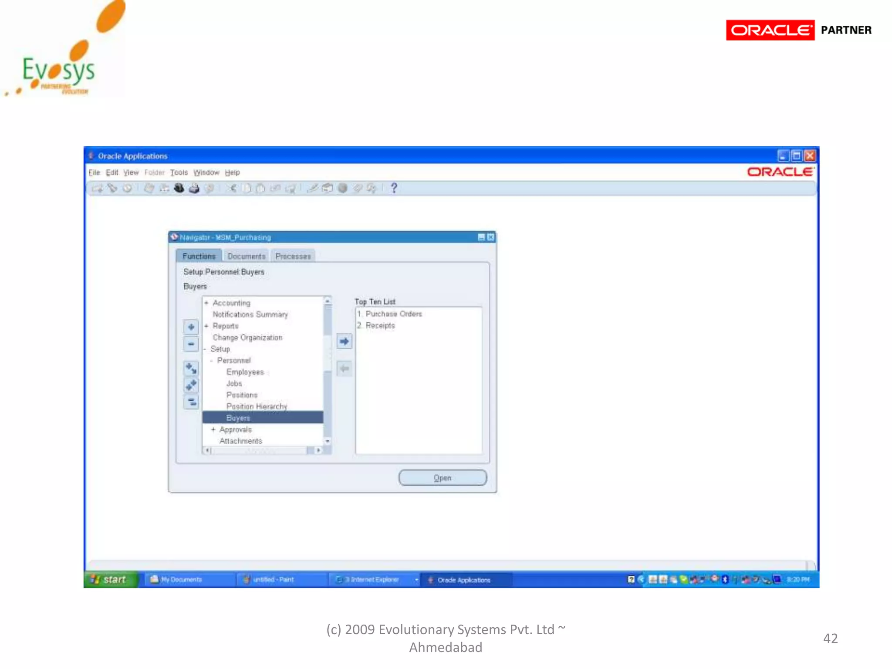This screenshot has height=669, width=892.
Task: Open the File menu
Action: [94, 172]
